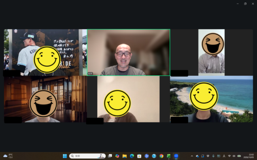The image size is (257, 160).
Task: Open the Wi-Fi network flyout
Action: (x=229, y=156)
